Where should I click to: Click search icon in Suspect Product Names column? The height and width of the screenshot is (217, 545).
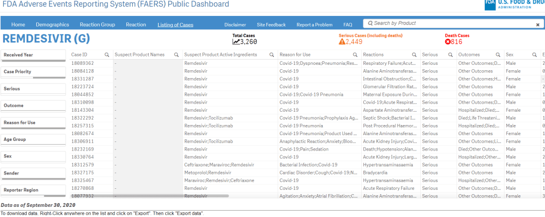176,55
